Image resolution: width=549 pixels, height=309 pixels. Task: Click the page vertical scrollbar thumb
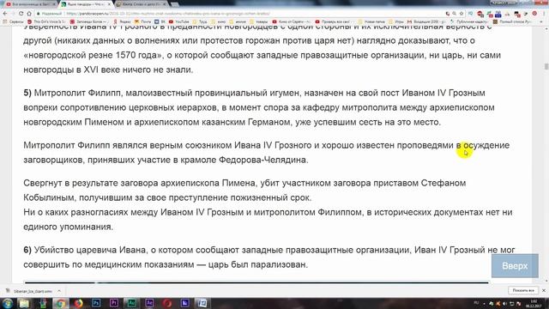[x=546, y=67]
